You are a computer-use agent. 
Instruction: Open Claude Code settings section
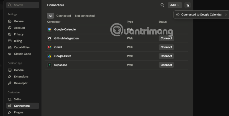point(23,54)
